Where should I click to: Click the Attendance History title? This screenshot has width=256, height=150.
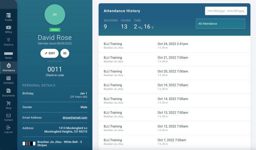[x=122, y=11]
